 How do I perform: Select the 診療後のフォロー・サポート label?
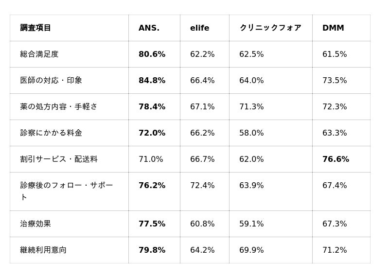coord(67,191)
